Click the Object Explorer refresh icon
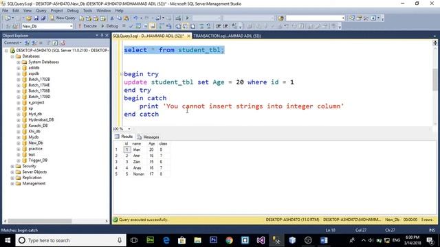The width and height of the screenshot is (440, 247). tap(55, 43)
